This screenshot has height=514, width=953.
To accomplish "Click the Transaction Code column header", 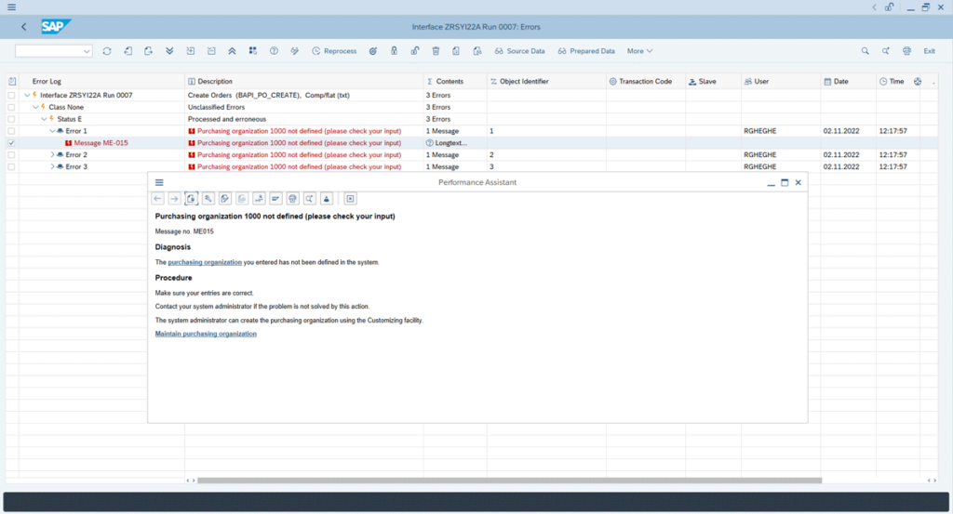I will pos(646,81).
